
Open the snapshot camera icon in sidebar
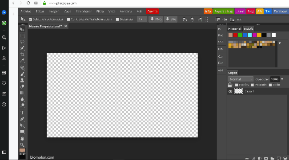[x=4, y=59]
